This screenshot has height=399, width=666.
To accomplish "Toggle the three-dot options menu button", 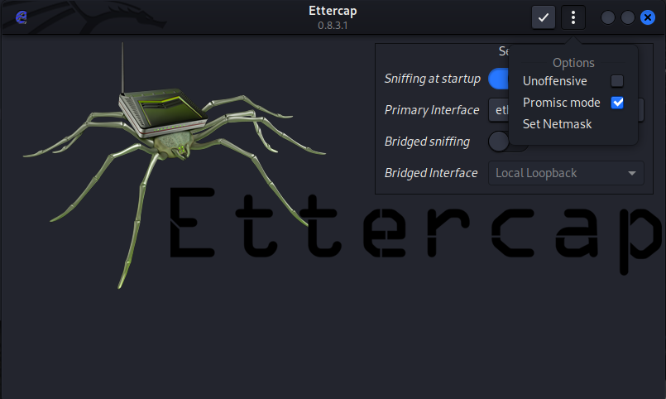I will 573,17.
